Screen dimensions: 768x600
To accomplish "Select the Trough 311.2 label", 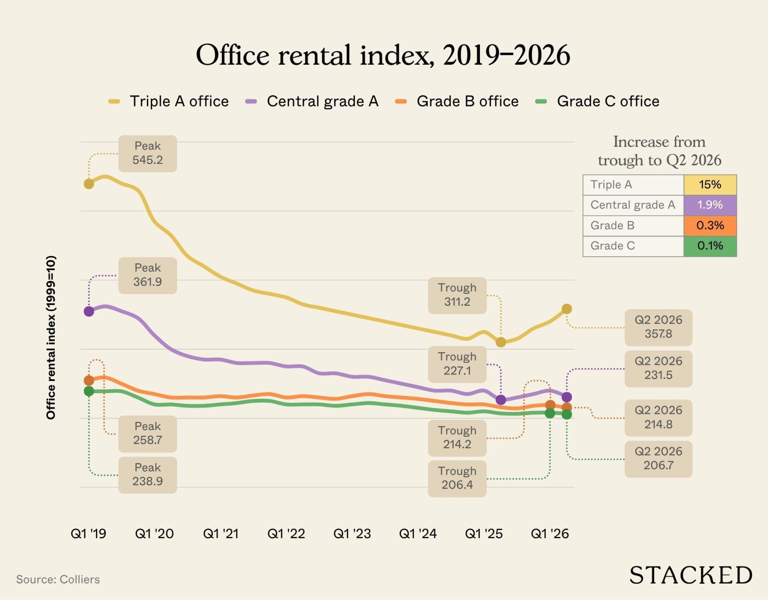I will pyautogui.click(x=457, y=295).
